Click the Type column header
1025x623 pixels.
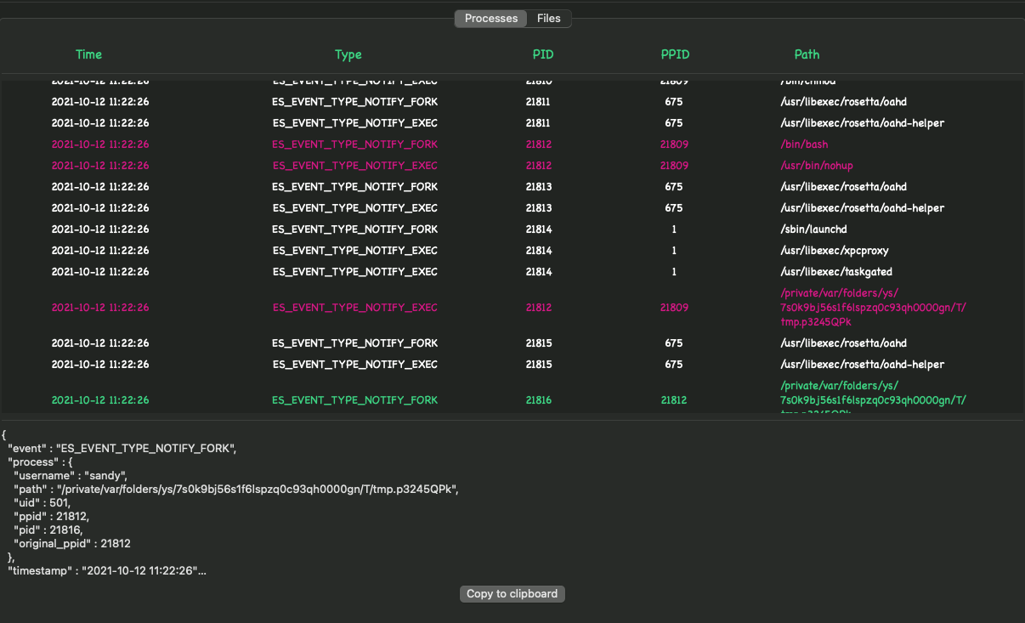tap(348, 54)
